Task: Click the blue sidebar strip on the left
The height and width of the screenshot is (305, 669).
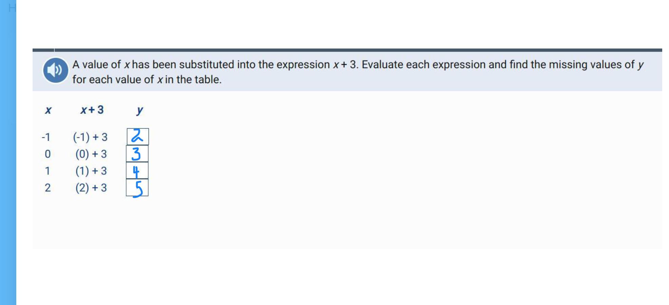Action: pos(8,153)
